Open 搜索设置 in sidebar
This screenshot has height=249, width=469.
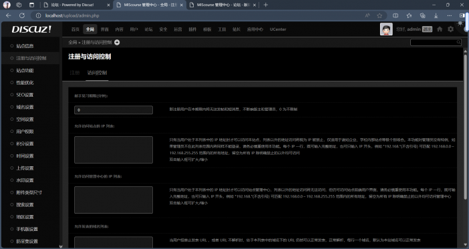(x=25, y=205)
